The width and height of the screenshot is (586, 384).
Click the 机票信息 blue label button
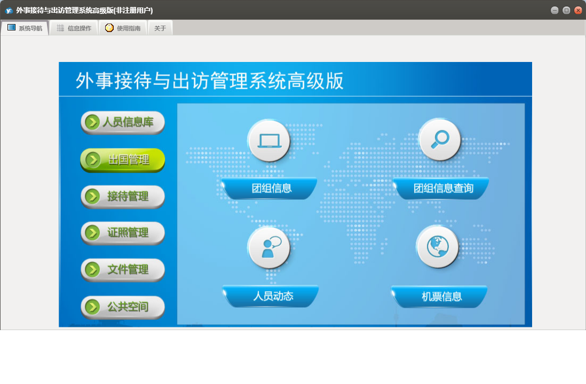440,296
